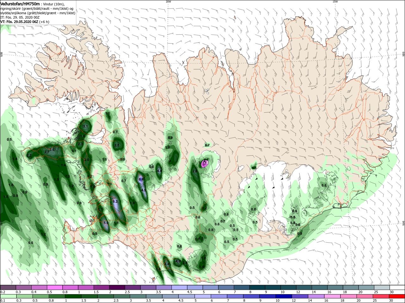The width and height of the screenshot is (405, 303).
Task: Click the lower-legend green swatch between 0.5 and 0.8
Action: coord(40,296)
